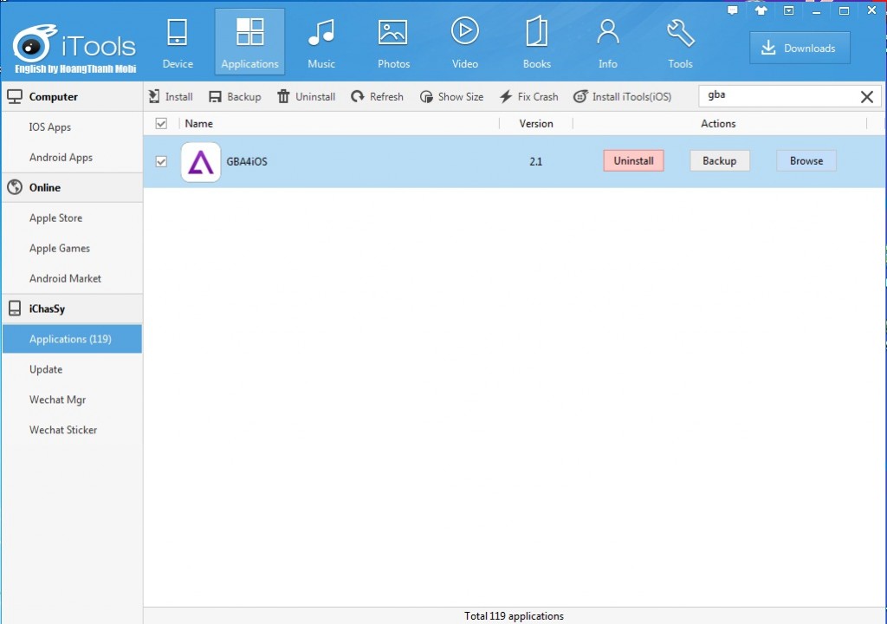Refresh the applications list
Image resolution: width=887 pixels, height=624 pixels.
pyautogui.click(x=377, y=97)
